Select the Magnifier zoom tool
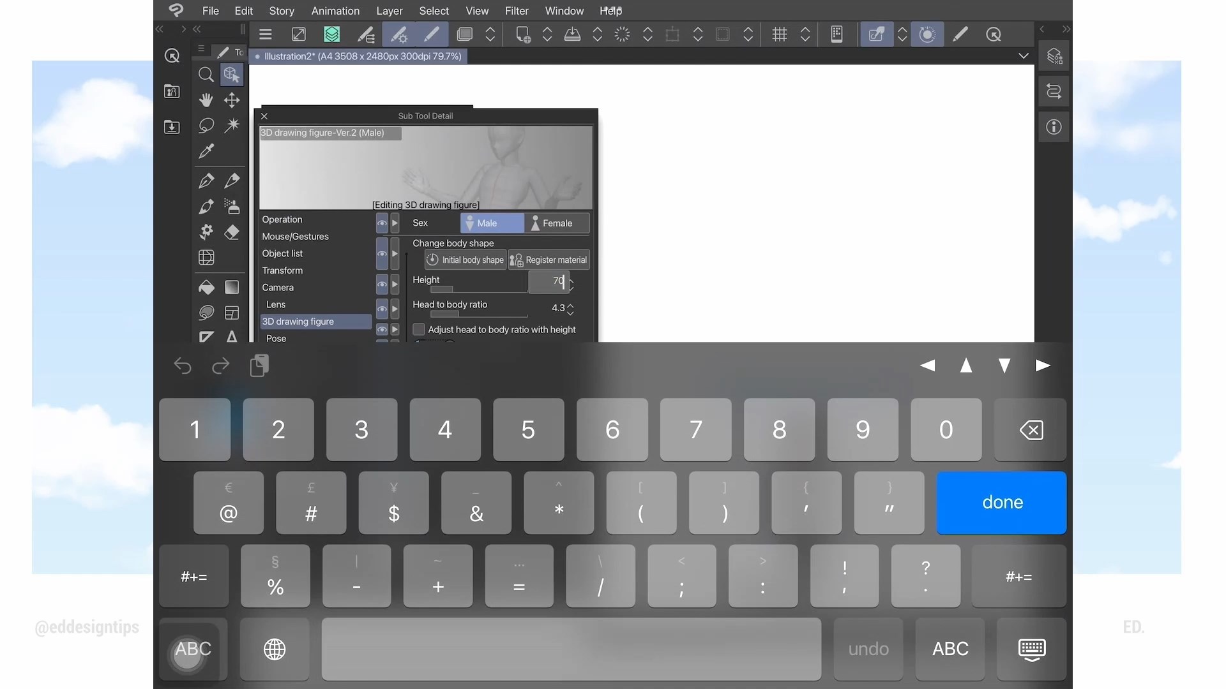This screenshot has width=1226, height=689. (x=206, y=75)
